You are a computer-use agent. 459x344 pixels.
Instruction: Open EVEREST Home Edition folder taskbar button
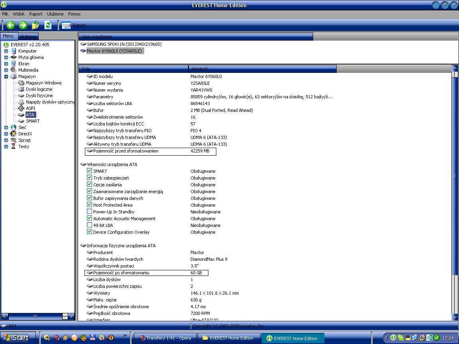pyautogui.click(x=229, y=338)
